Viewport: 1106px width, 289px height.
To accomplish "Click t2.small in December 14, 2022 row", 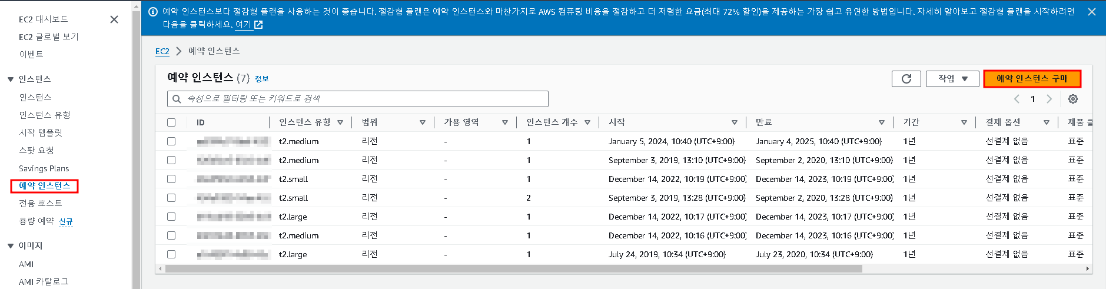I will 293,179.
